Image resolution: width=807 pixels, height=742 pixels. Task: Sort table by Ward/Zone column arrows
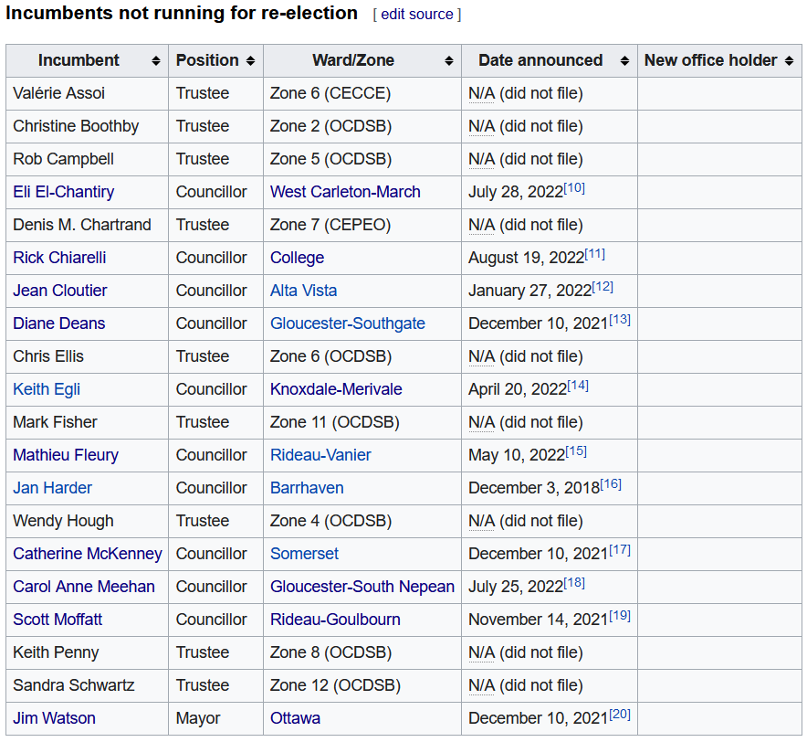[449, 61]
